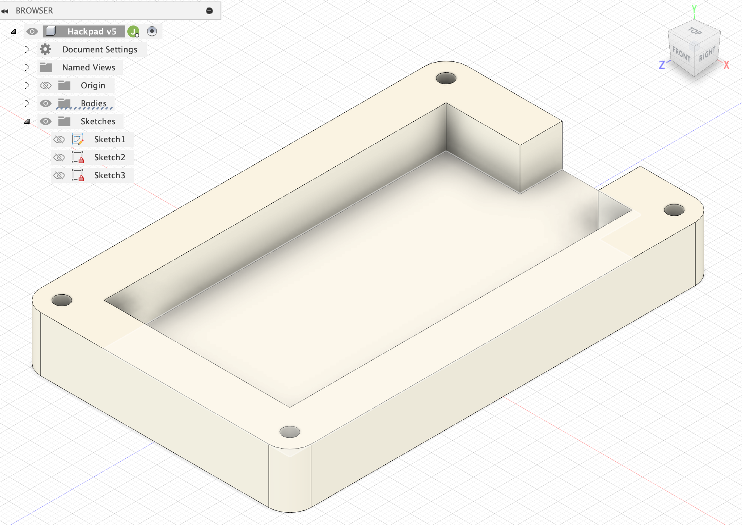Screen dimensions: 742x525
Task: Click the locked Sketch2 icon
Action: [x=77, y=157]
